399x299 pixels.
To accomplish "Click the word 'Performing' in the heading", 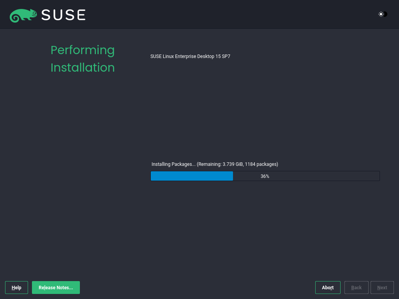I will click(83, 50).
